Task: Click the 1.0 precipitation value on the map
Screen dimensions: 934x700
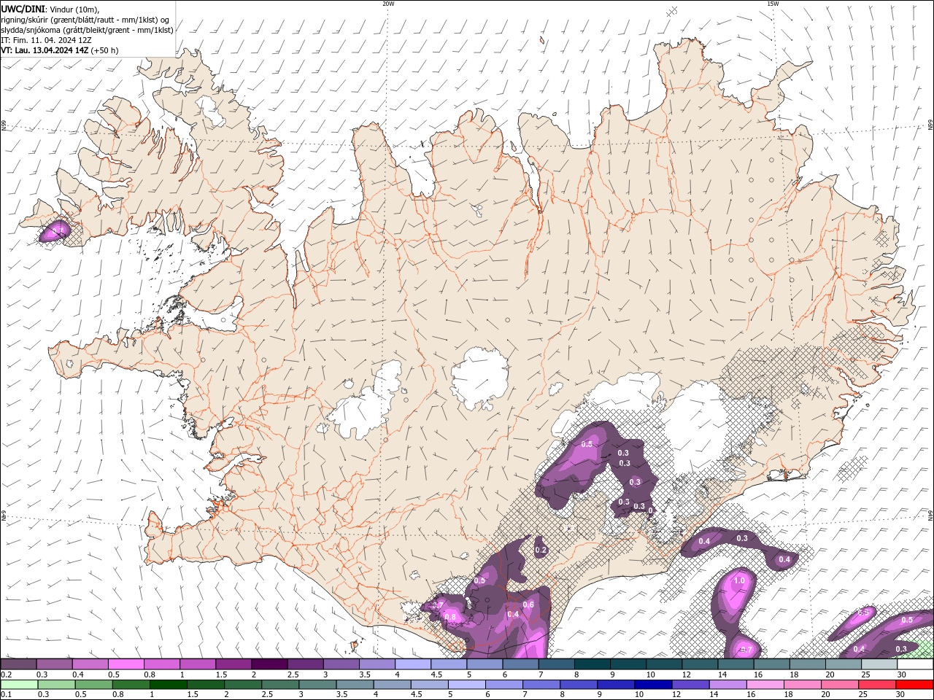Action: 739,580
